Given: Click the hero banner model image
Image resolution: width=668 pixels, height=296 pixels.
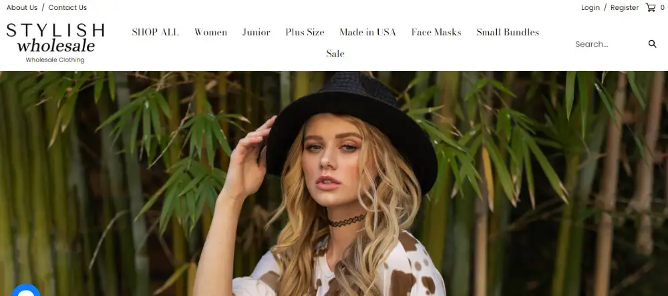Looking at the screenshot, I should (x=334, y=184).
